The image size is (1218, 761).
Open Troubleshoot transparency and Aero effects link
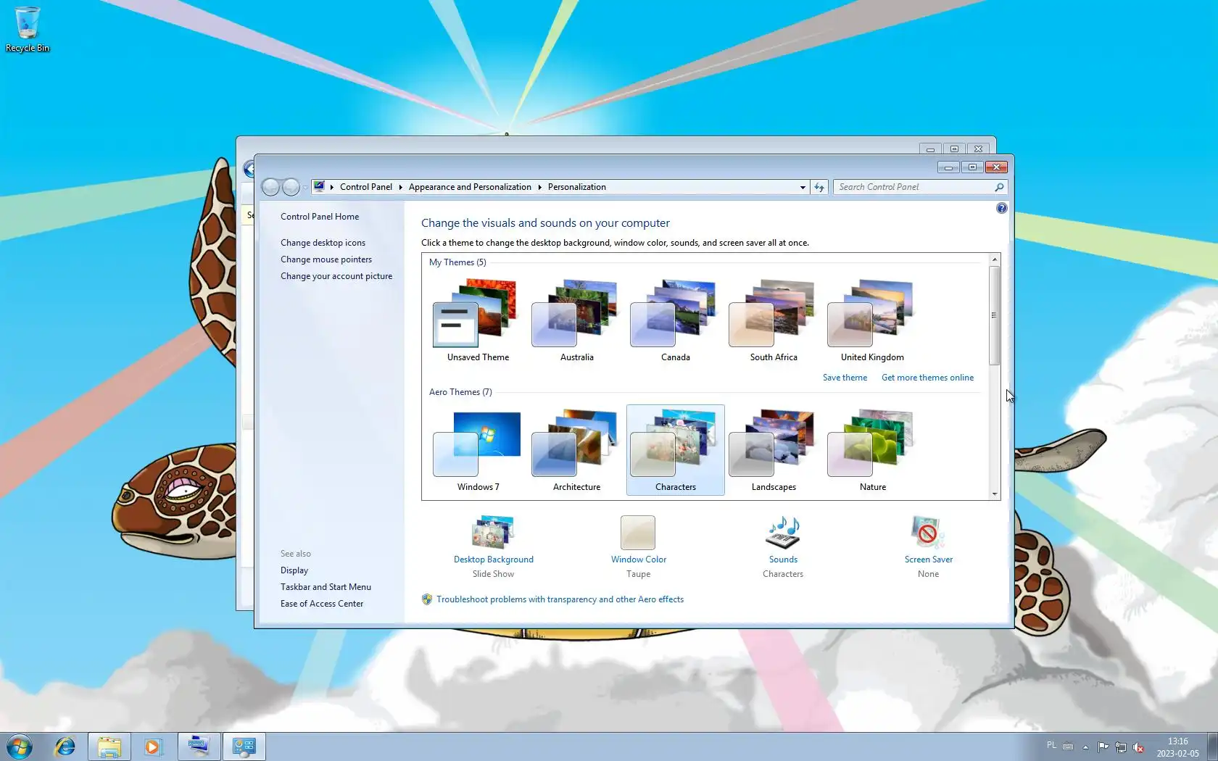click(560, 599)
